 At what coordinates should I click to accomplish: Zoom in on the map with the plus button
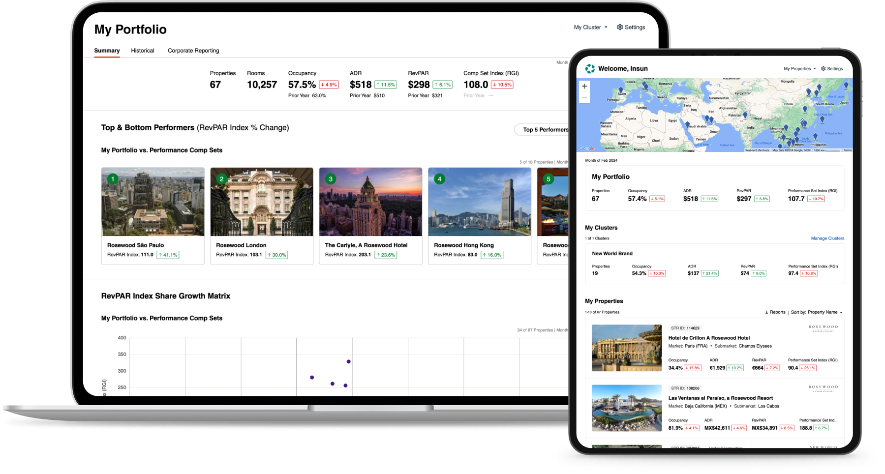(584, 86)
